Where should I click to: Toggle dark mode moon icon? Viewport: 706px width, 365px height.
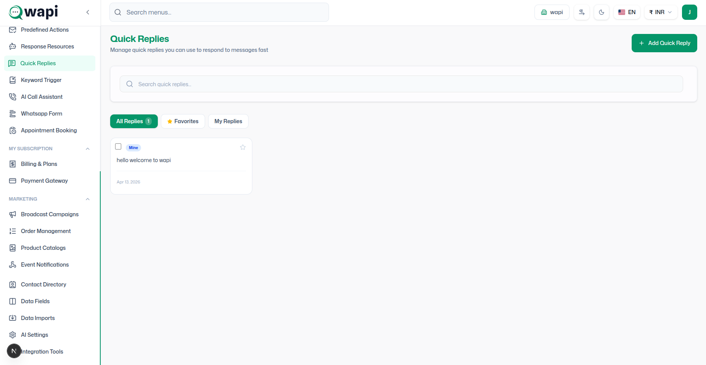coord(602,12)
